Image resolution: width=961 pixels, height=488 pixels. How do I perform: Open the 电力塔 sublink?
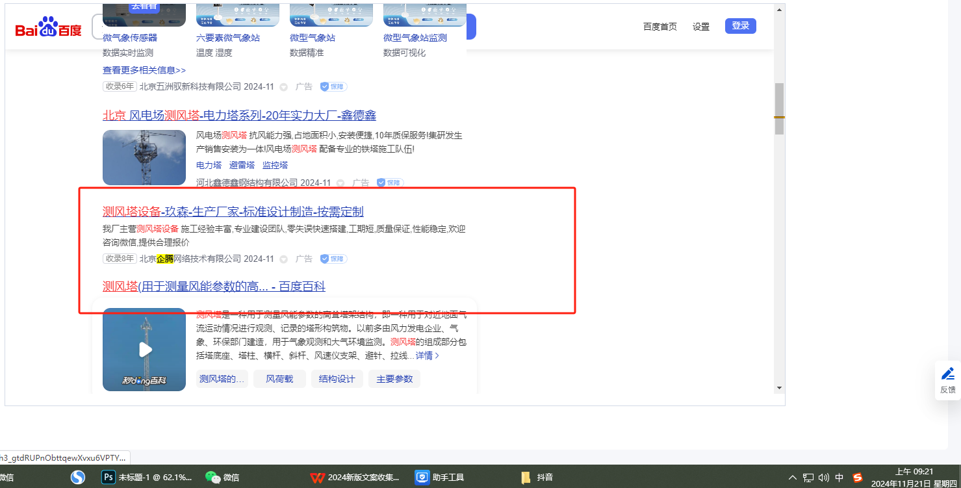[x=209, y=165]
